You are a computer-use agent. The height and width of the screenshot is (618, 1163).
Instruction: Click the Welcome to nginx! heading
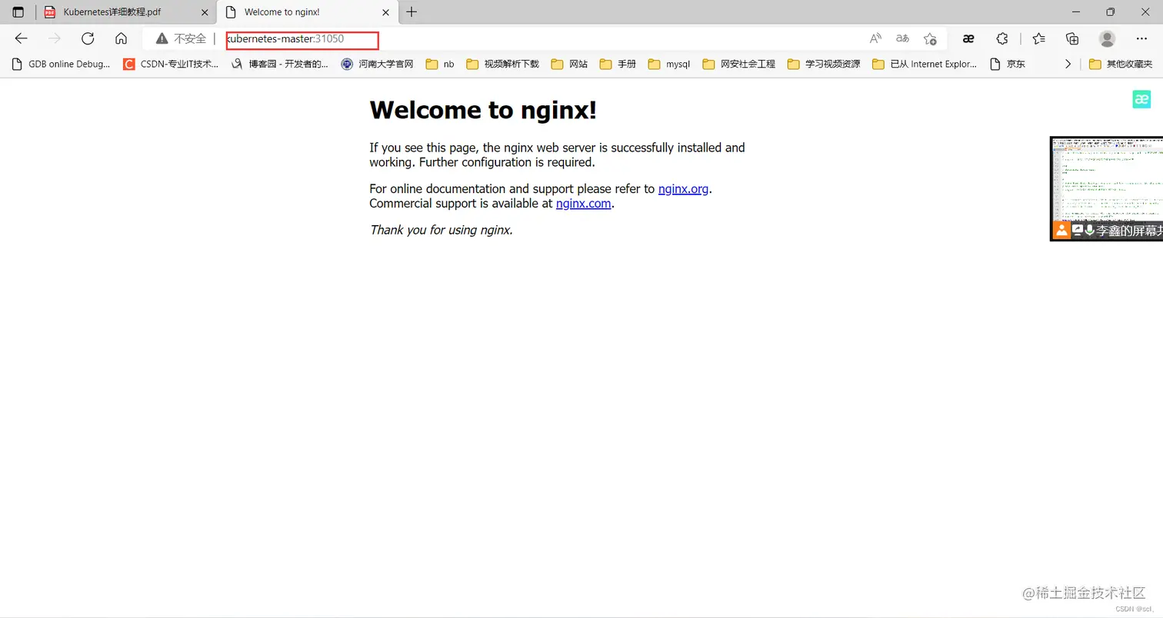[483, 110]
